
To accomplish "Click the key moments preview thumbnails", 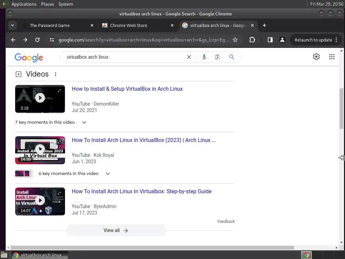I will [24, 174].
